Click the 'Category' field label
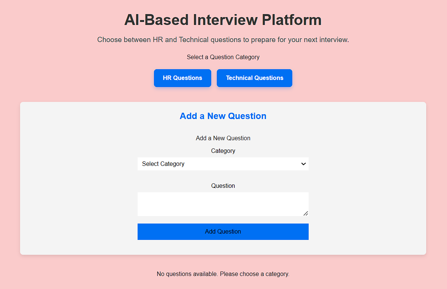The width and height of the screenshot is (447, 289). (223, 151)
